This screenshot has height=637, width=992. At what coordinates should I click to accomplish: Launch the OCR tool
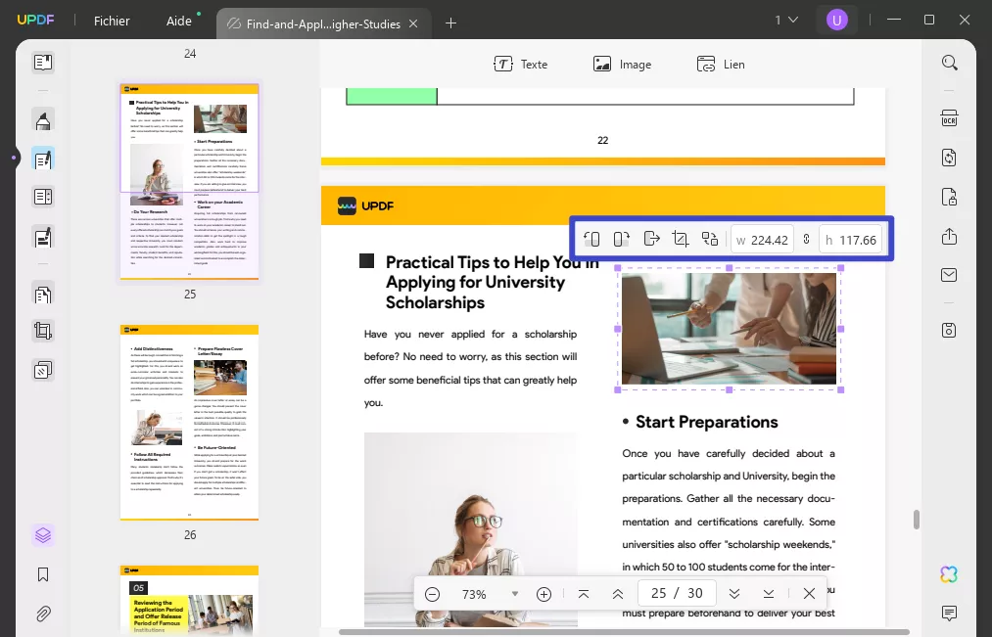(948, 117)
